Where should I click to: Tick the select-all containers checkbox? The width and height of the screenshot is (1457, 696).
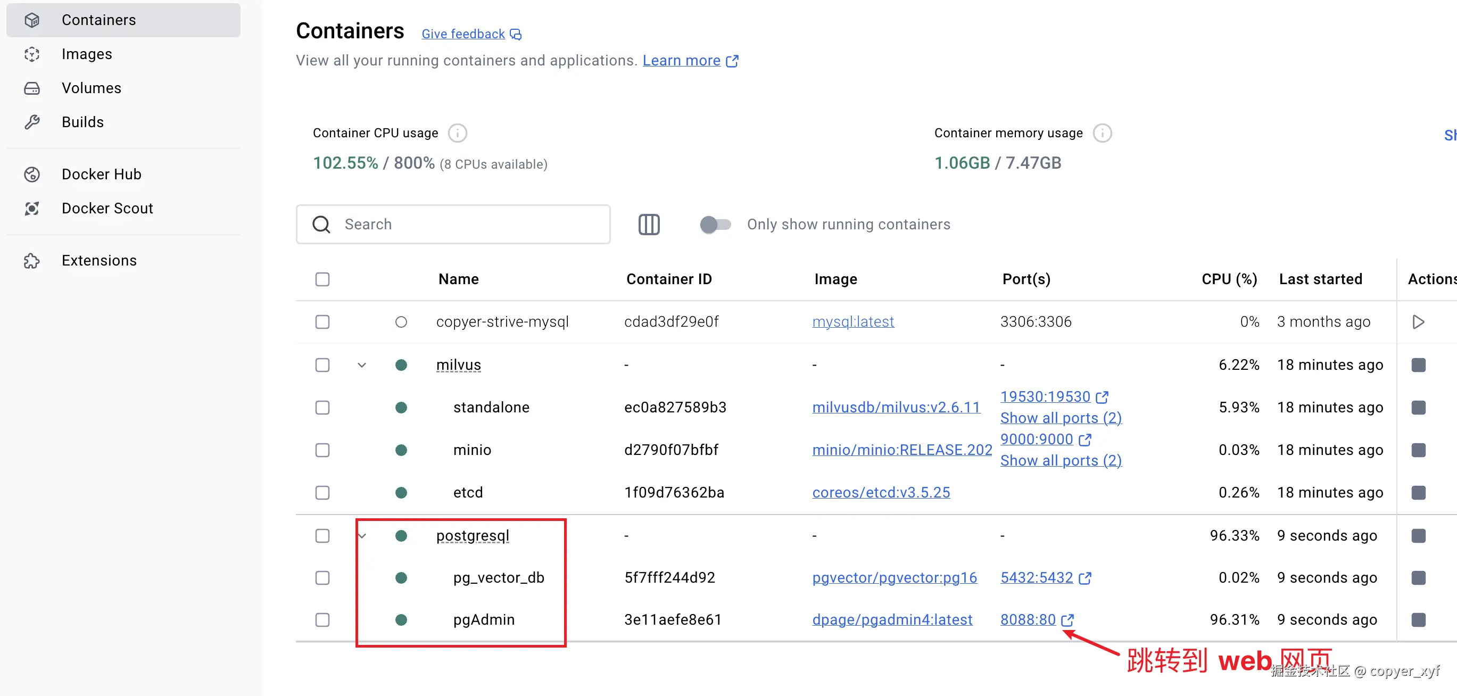coord(322,279)
